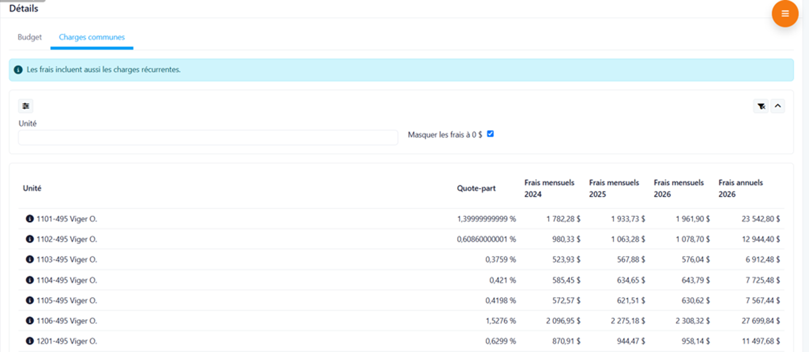Click info icon for 1105-495 Viger O.

[30, 301]
